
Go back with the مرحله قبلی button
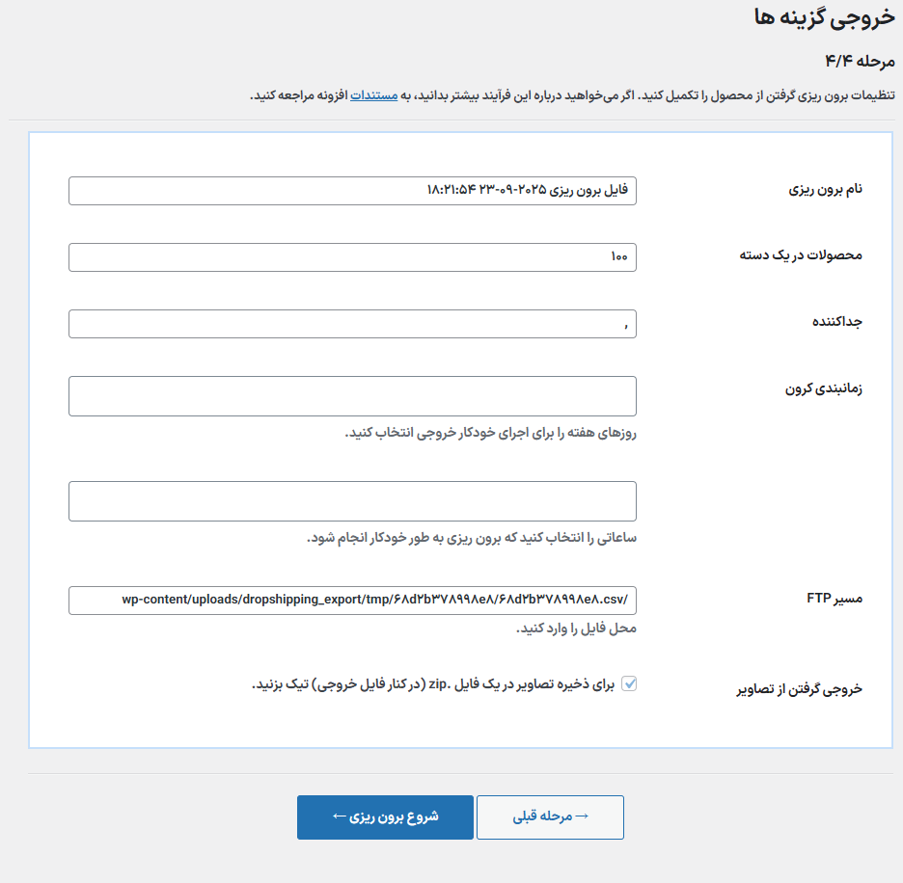click(550, 816)
